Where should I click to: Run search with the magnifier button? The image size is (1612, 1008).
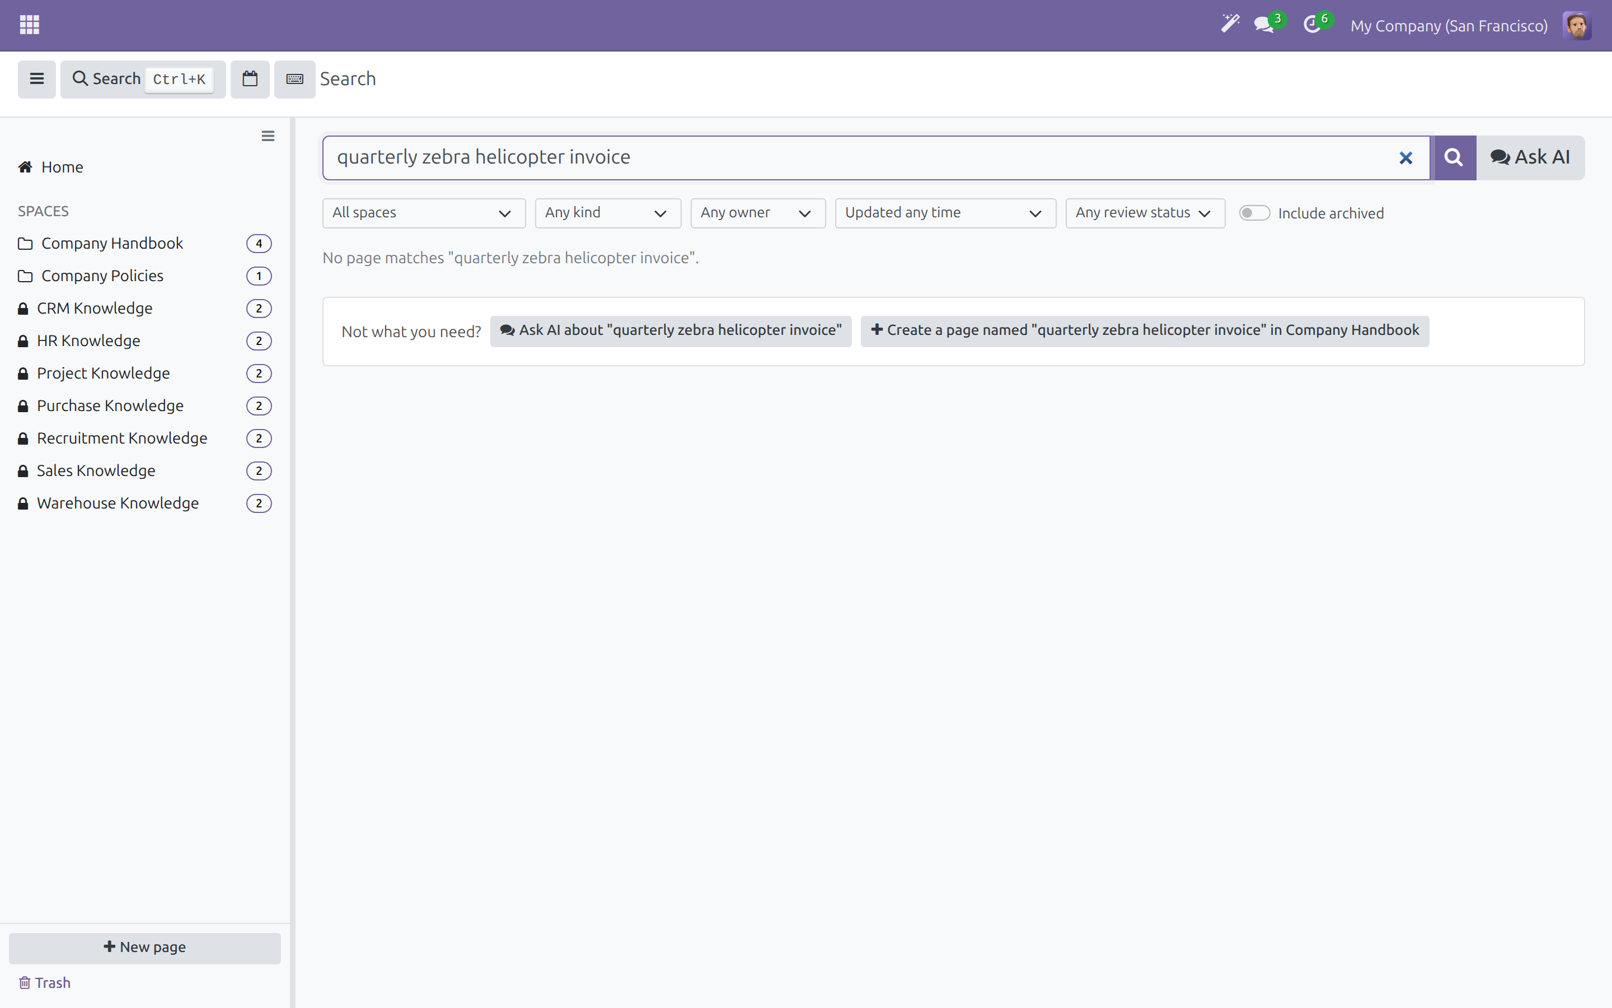click(1455, 158)
